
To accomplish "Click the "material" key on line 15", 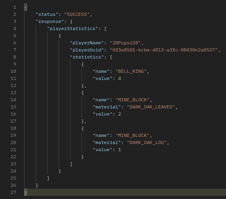I will (106, 107).
